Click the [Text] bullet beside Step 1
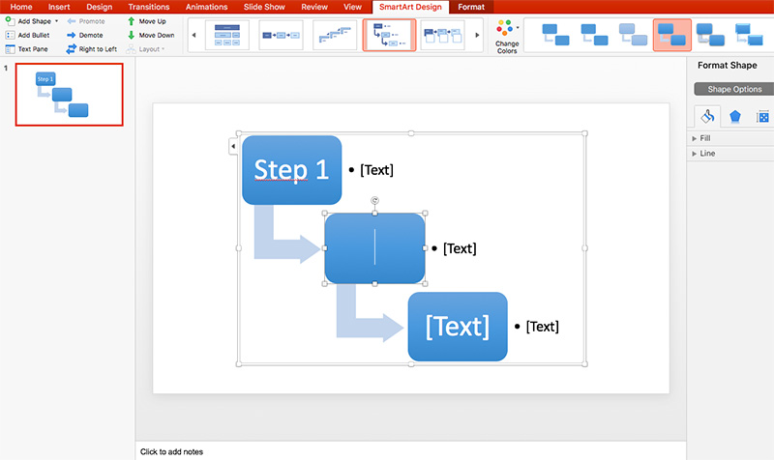The width and height of the screenshot is (774, 460). pyautogui.click(x=376, y=170)
